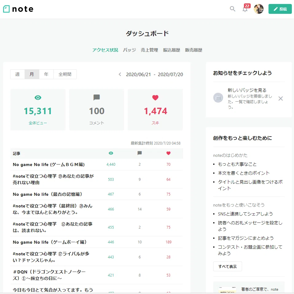Open search via magnifier icon
Screen dimensions: 294x294
[x=233, y=9]
